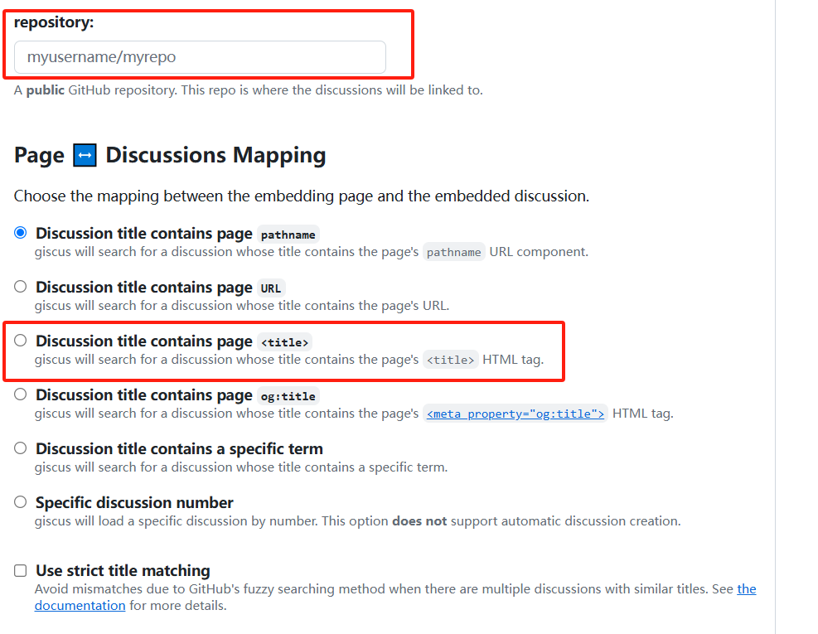818x634 pixels.
Task: Click the URL badge in the second option
Action: pos(271,288)
